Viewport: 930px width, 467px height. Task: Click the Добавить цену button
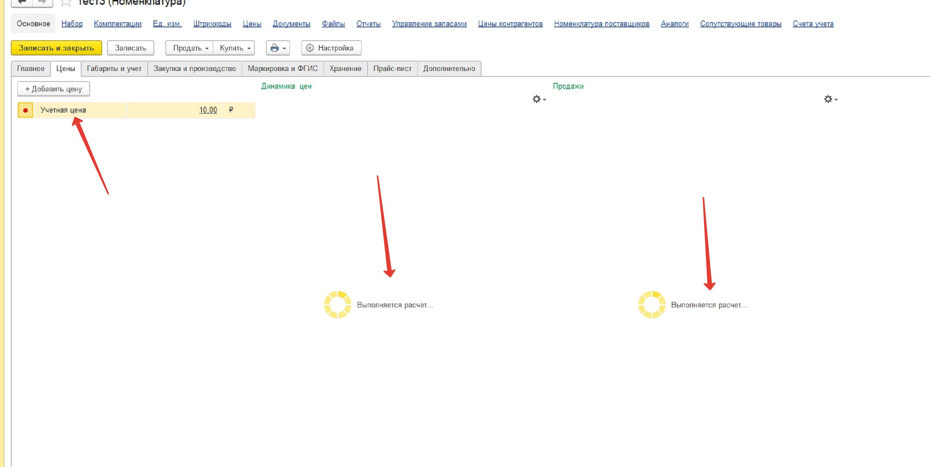(x=54, y=89)
